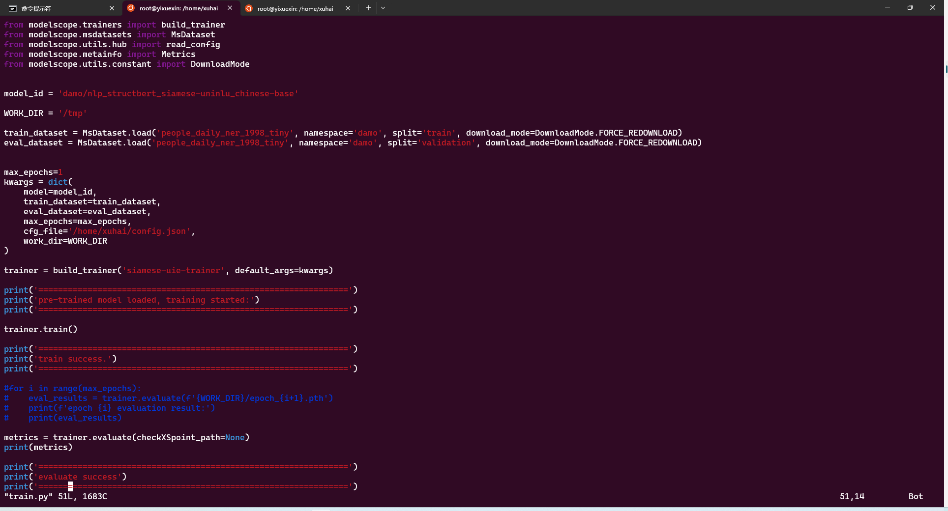Click 'MsDataset' in the msdatasets import line
Image resolution: width=948 pixels, height=511 pixels.
193,34
